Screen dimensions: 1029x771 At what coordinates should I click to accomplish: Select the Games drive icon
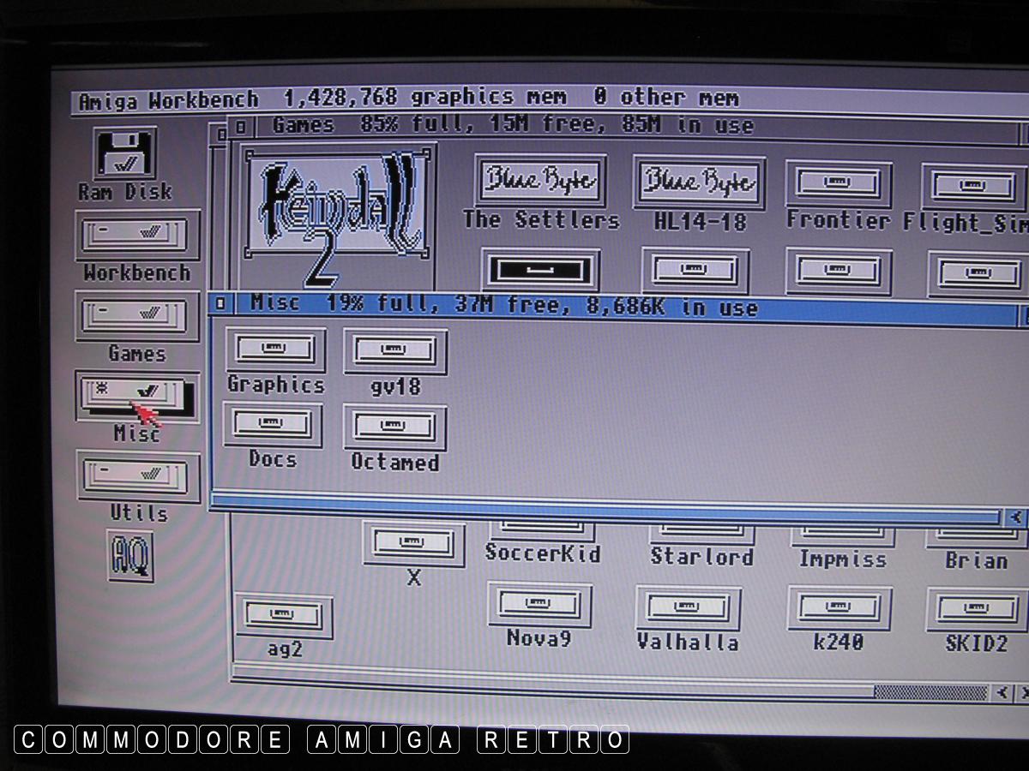click(x=136, y=316)
